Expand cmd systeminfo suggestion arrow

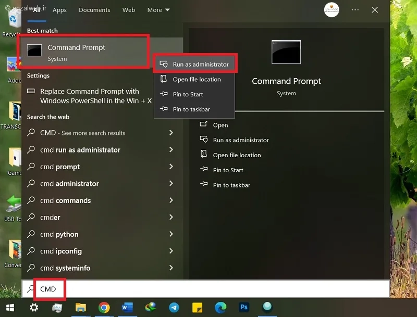tap(171, 268)
